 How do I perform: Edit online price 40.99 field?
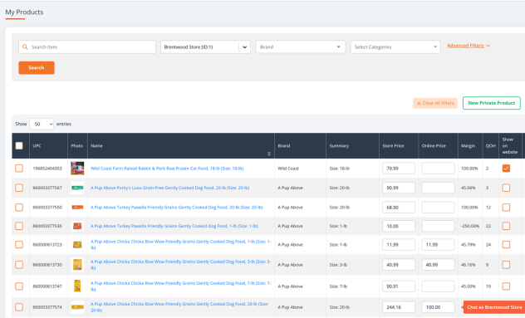[438, 265]
